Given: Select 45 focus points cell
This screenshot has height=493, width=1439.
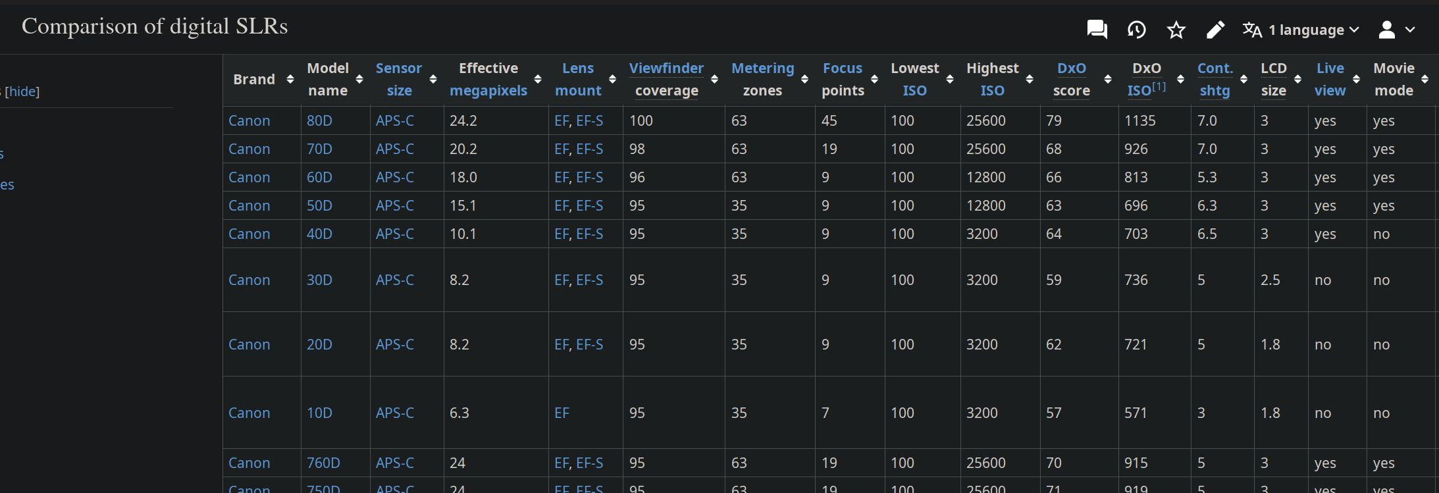Looking at the screenshot, I should pos(850,120).
